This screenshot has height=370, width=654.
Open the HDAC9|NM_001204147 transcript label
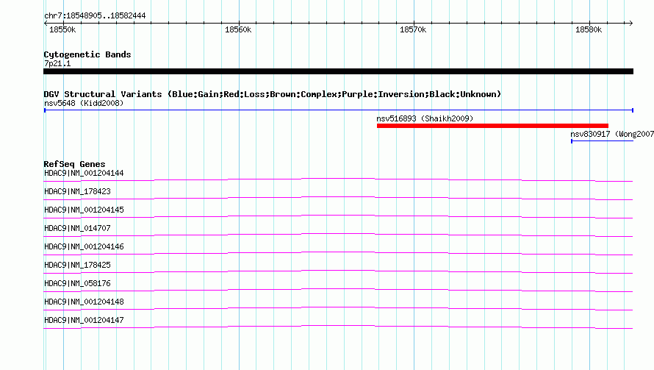click(x=84, y=320)
